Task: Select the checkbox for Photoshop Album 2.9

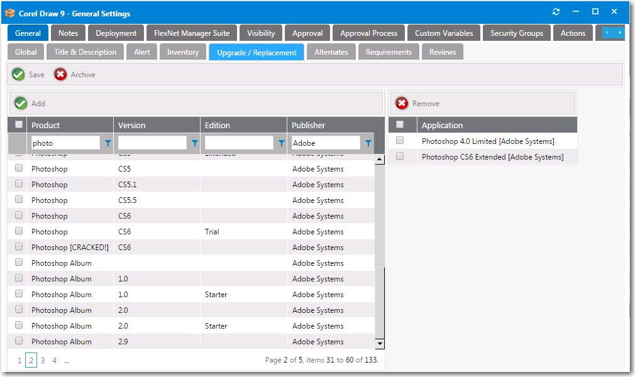Action: click(18, 341)
